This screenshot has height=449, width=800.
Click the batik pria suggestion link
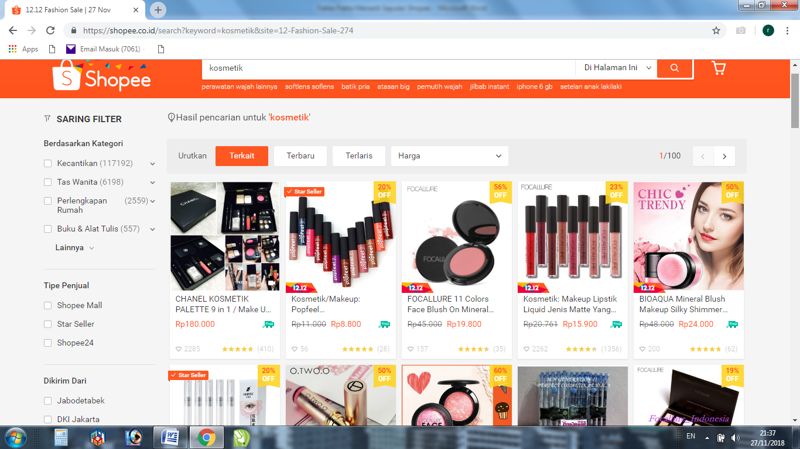pos(355,87)
